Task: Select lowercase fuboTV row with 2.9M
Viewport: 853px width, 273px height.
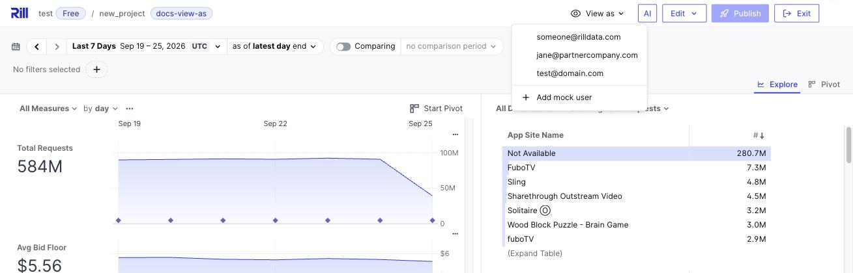Action: pos(637,239)
